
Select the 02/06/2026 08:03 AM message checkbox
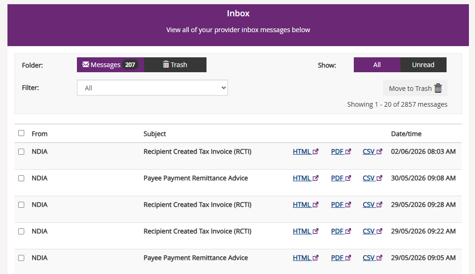21,152
